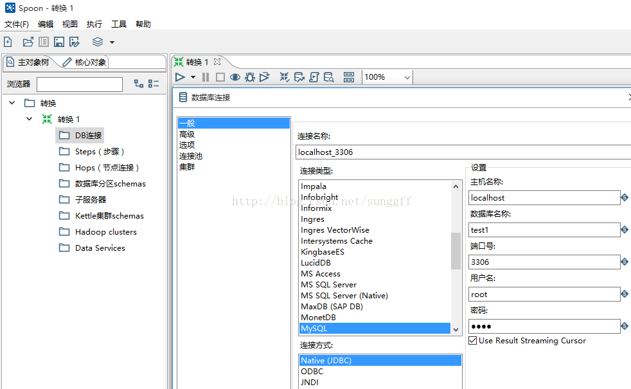Generate SQL with the script icon

[314, 77]
